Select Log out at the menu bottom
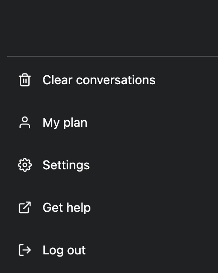218x273 pixels. point(113,250)
